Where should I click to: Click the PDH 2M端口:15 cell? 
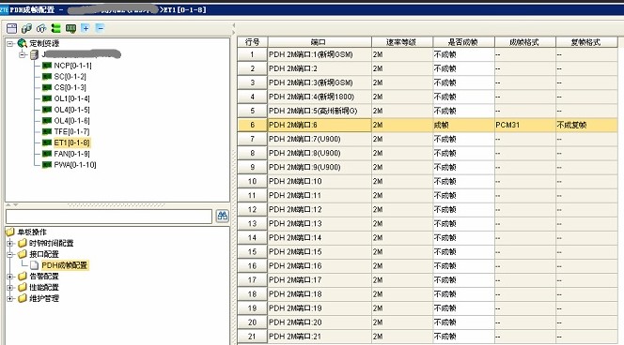coord(320,251)
